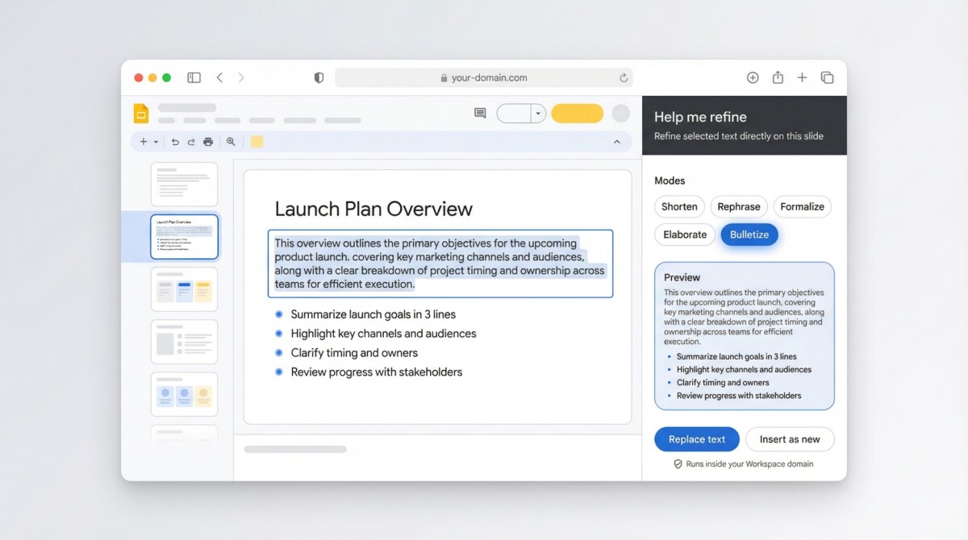968x540 pixels.
Task: Click the Insert as new button
Action: click(790, 439)
